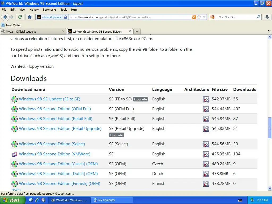
Task: Close the WinWorld Windows 98 tab
Action: 130,31
